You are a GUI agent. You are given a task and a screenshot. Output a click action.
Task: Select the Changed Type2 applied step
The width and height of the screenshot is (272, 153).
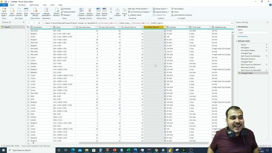pos(253,73)
